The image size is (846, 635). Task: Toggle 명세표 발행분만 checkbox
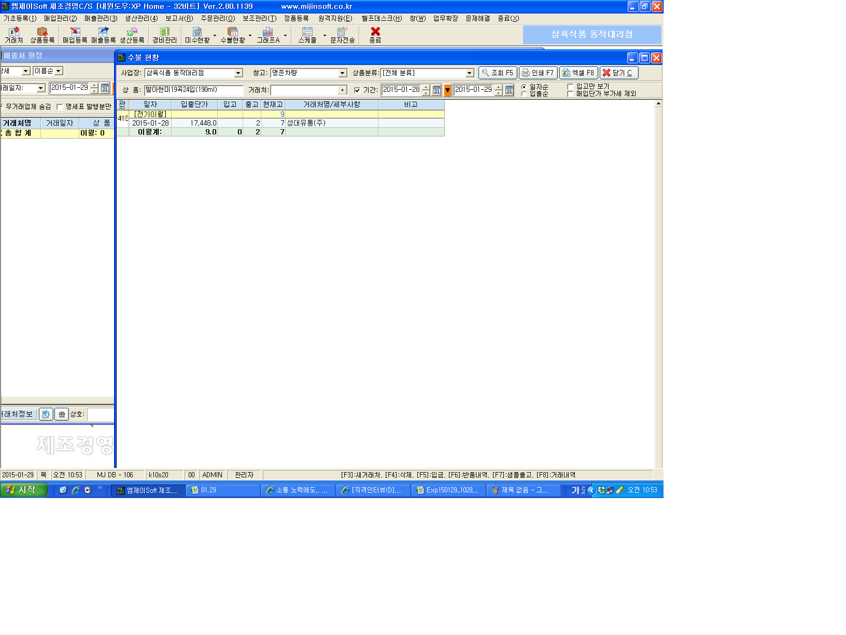[x=60, y=107]
